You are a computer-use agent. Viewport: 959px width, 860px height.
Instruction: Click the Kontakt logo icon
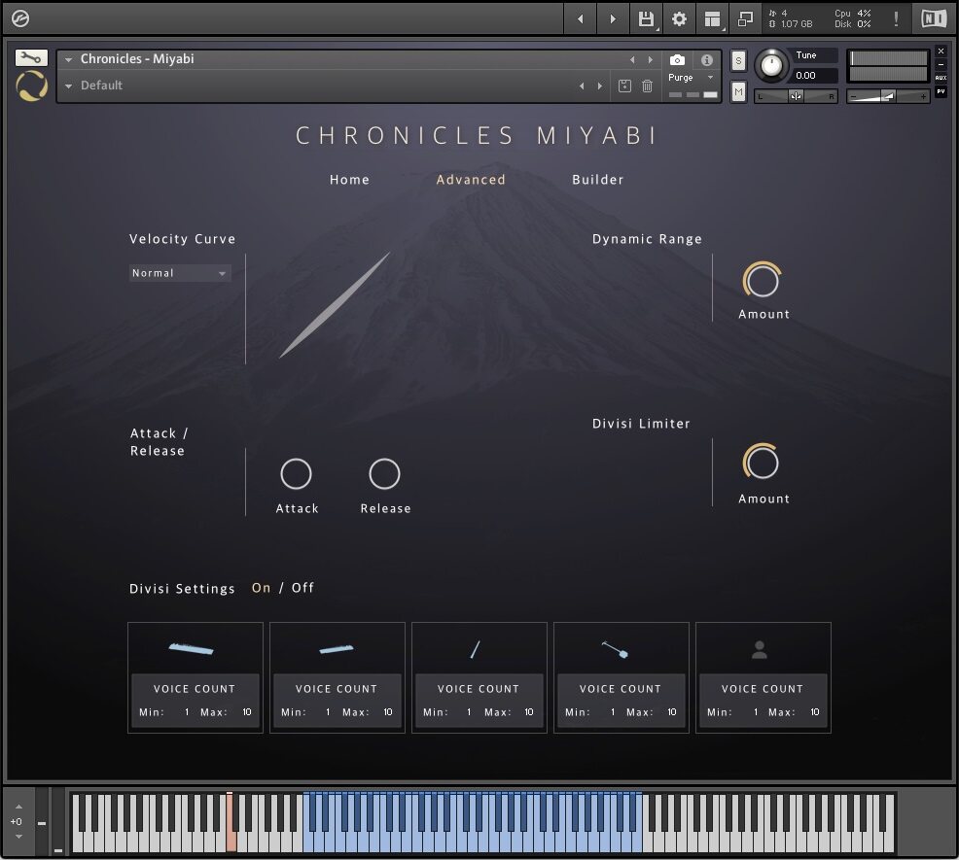pyautogui.click(x=20, y=18)
